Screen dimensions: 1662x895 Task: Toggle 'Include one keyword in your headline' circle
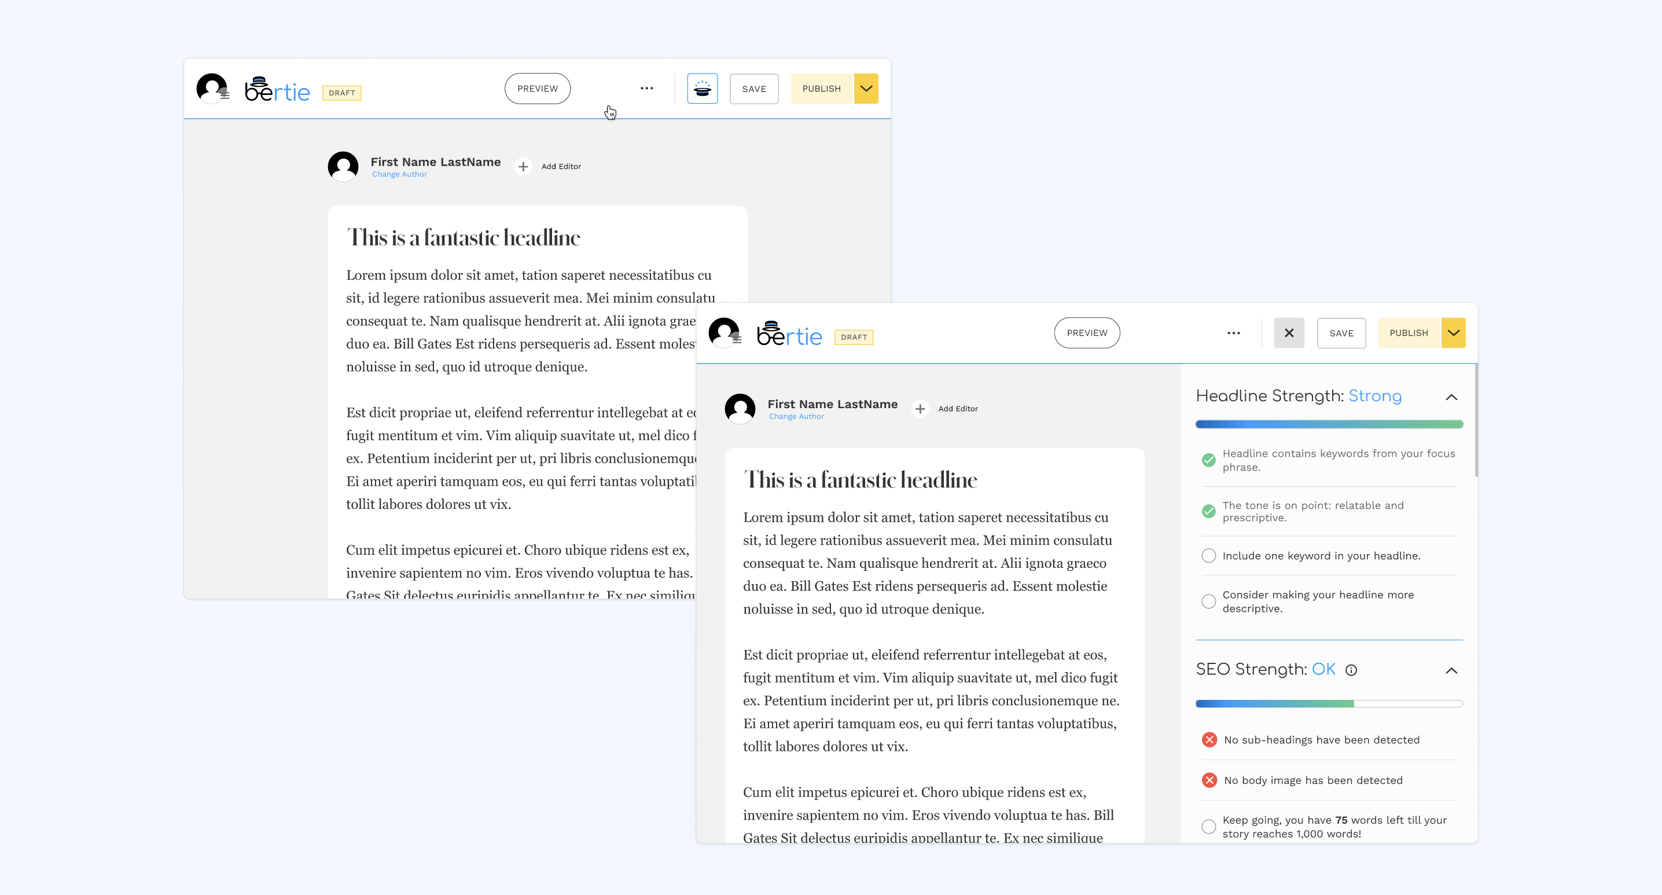tap(1208, 556)
